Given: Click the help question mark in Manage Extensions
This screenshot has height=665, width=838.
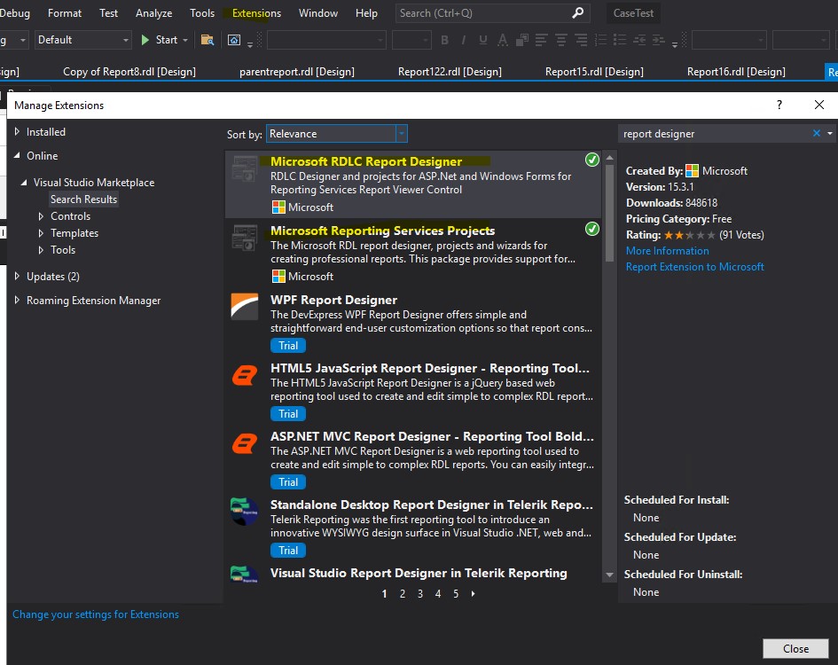Looking at the screenshot, I should pyautogui.click(x=779, y=105).
